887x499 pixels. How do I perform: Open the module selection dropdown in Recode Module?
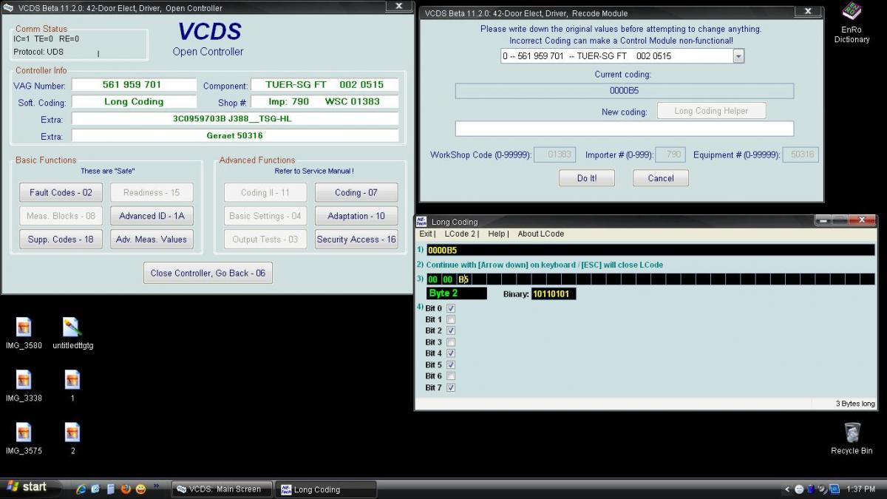coord(738,56)
